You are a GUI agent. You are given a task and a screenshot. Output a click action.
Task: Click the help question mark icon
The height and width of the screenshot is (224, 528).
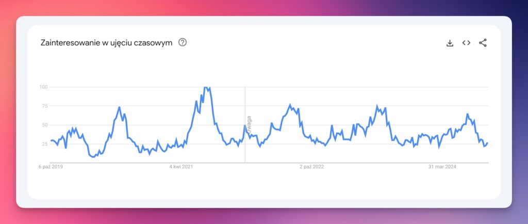pos(183,42)
